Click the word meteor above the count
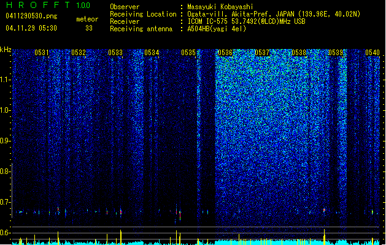The image size is (386, 245). (87, 19)
